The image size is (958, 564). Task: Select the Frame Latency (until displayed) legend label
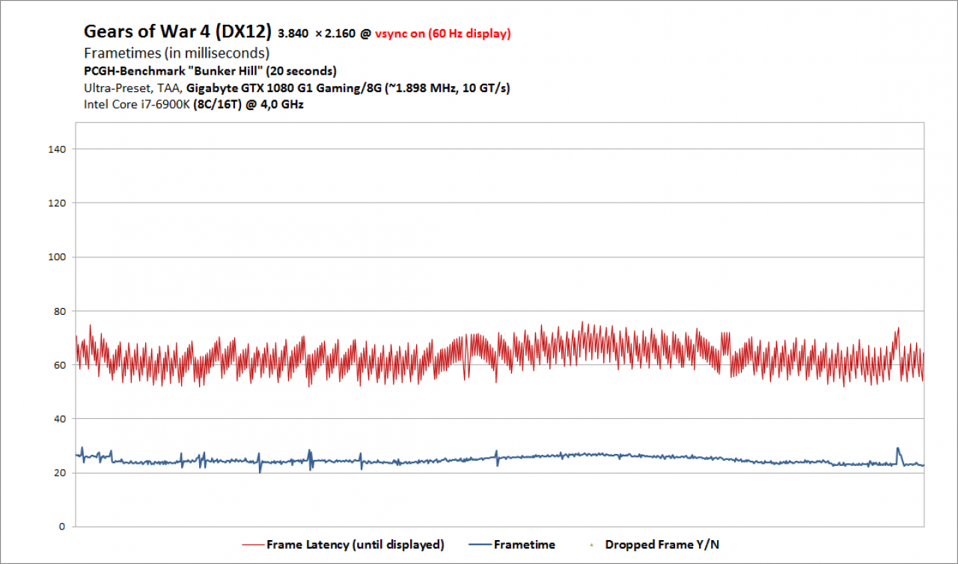click(356, 545)
